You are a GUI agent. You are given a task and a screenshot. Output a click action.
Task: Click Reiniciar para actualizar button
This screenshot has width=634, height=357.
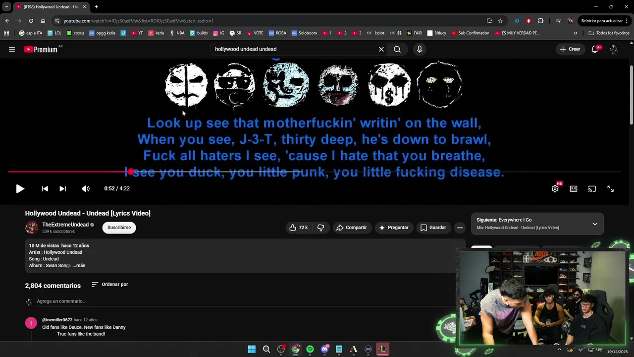605,21
